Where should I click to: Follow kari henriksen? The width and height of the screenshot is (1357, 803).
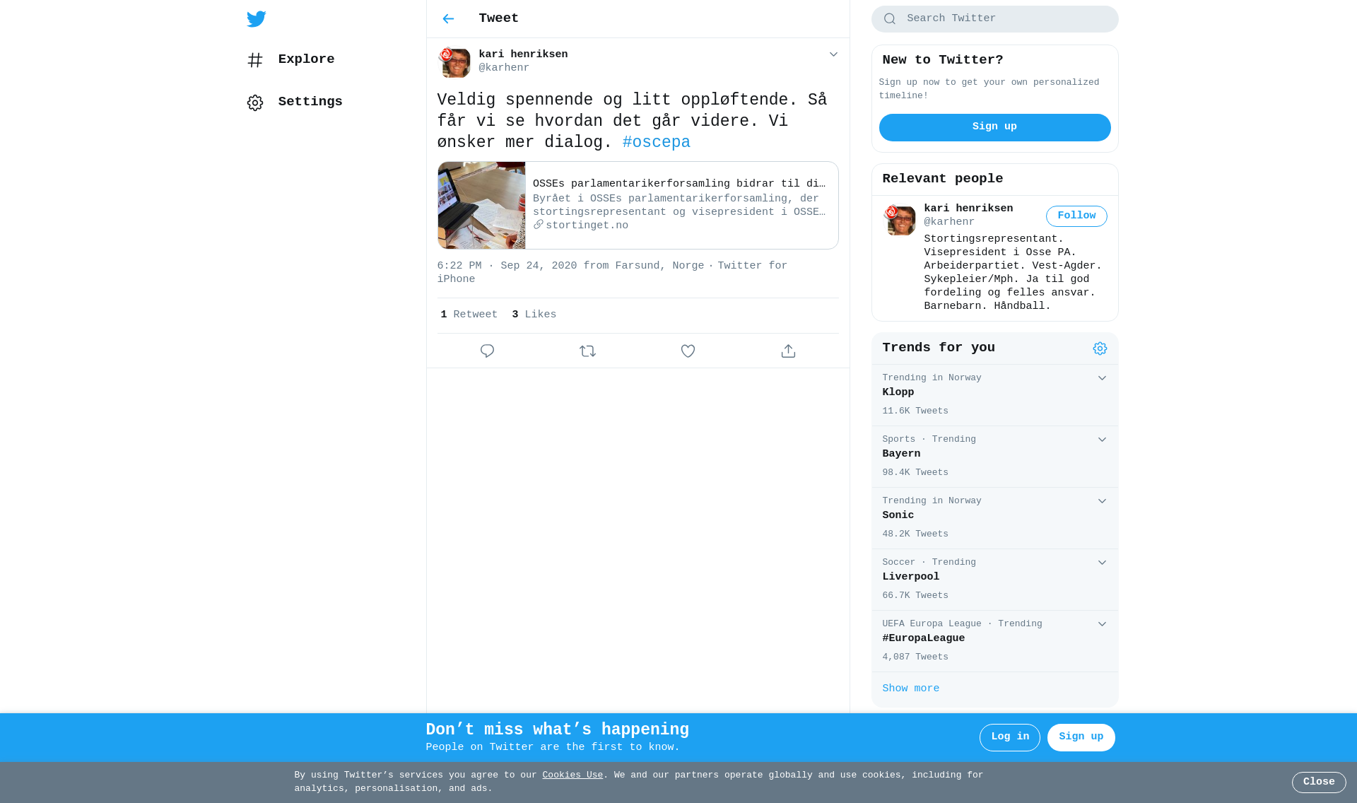coord(1076,216)
